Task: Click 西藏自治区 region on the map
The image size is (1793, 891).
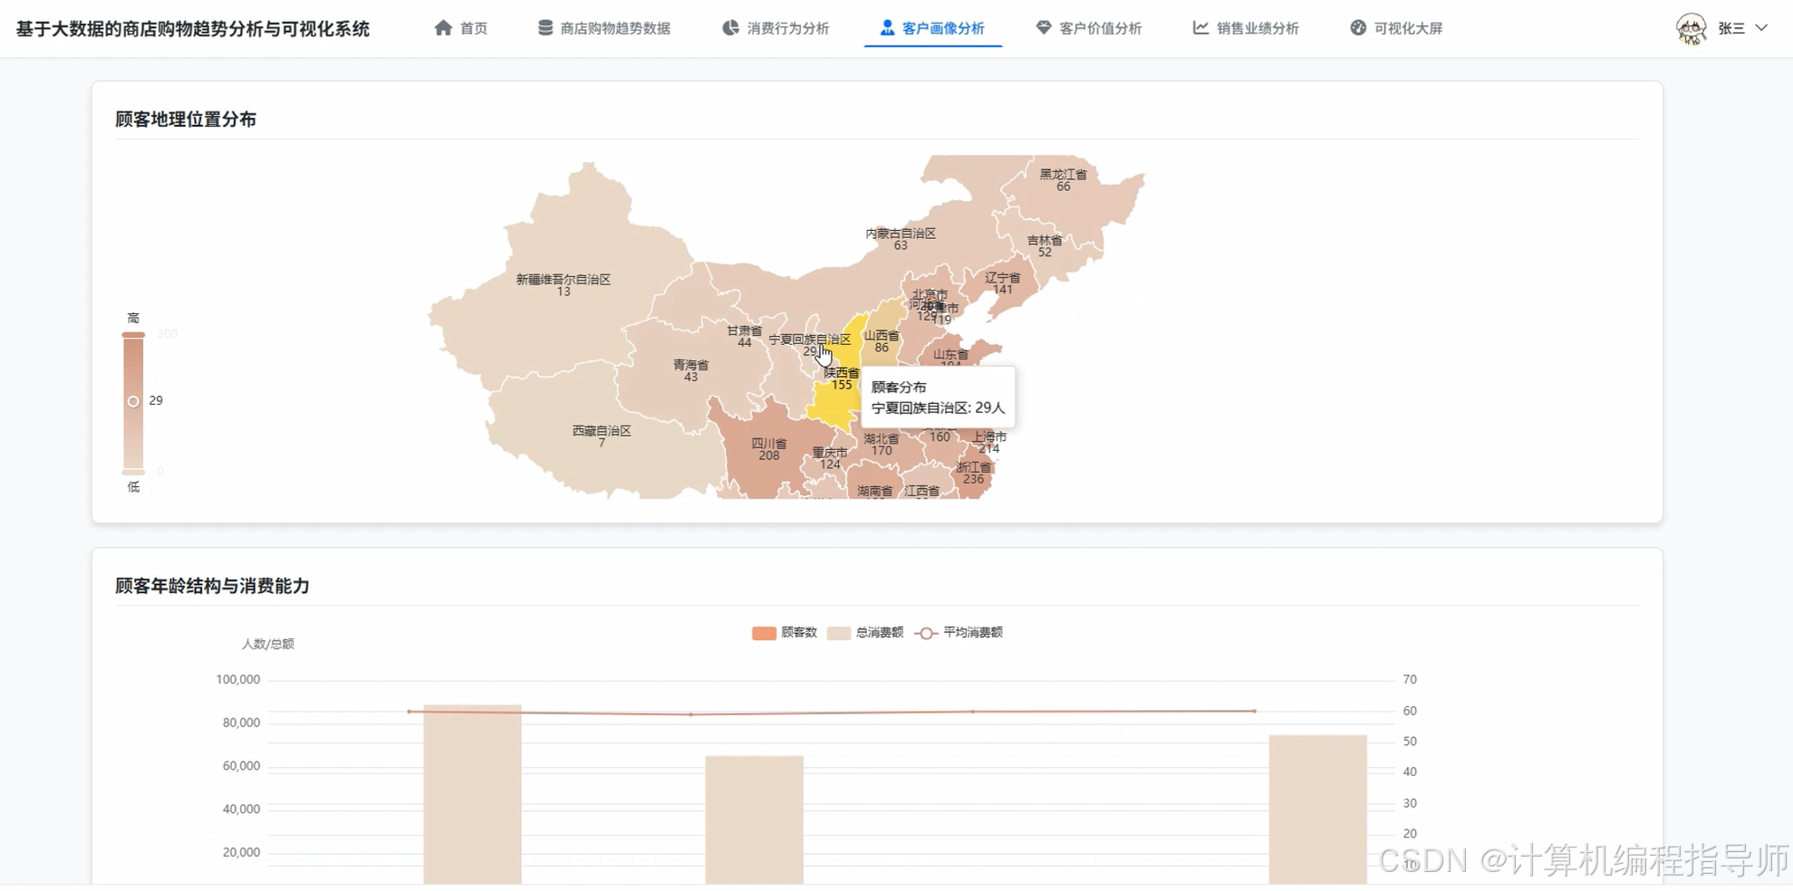Action: [602, 436]
